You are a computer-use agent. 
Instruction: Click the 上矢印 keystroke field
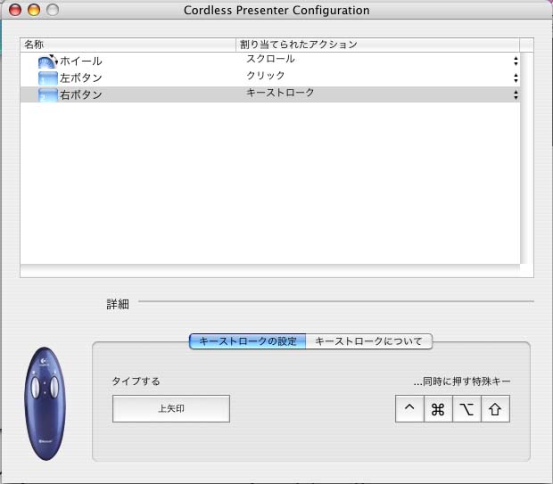coord(171,408)
